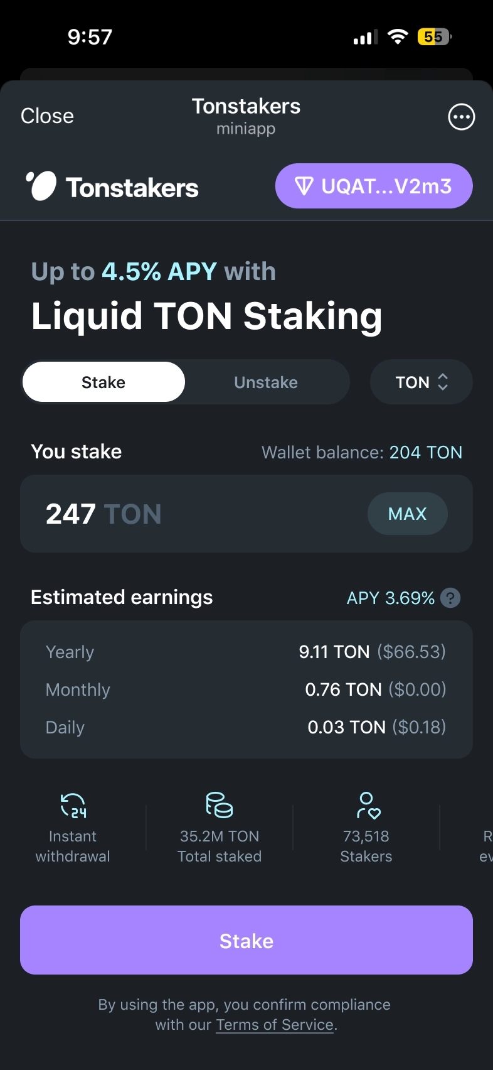Viewport: 493px width, 1070px height.
Task: Tap the Stakers person-heart icon
Action: (368, 805)
